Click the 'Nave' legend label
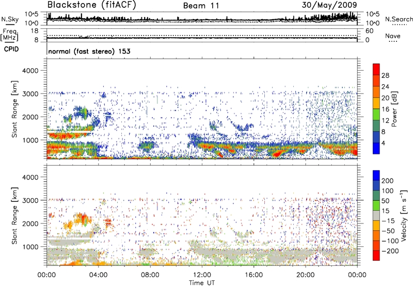The height and width of the screenshot is (286, 413). pos(393,36)
